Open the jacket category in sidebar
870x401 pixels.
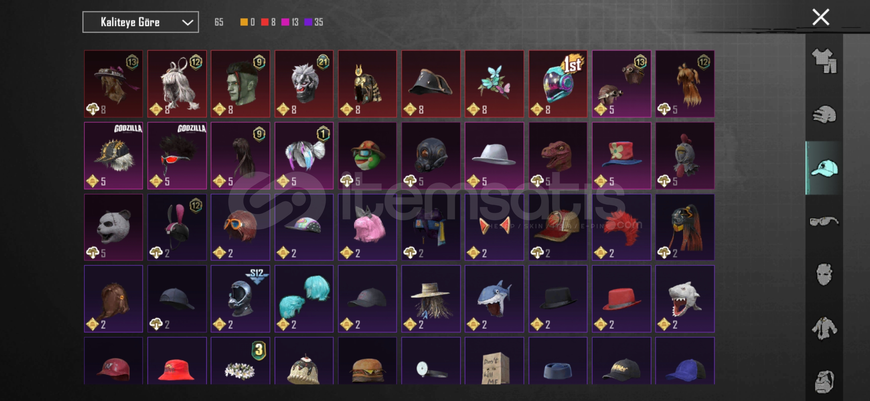(x=824, y=328)
